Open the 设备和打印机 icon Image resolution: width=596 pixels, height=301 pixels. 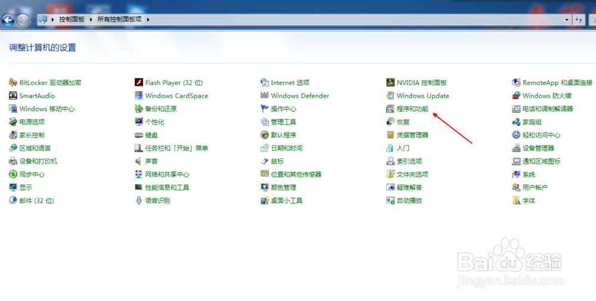click(x=13, y=161)
